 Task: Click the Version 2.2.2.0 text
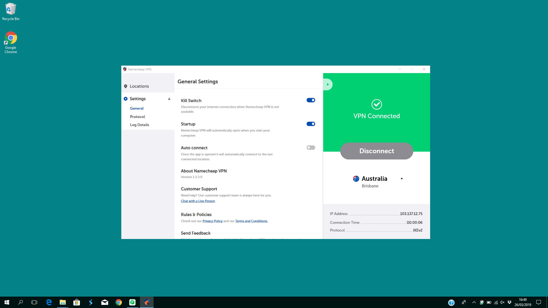[192, 177]
